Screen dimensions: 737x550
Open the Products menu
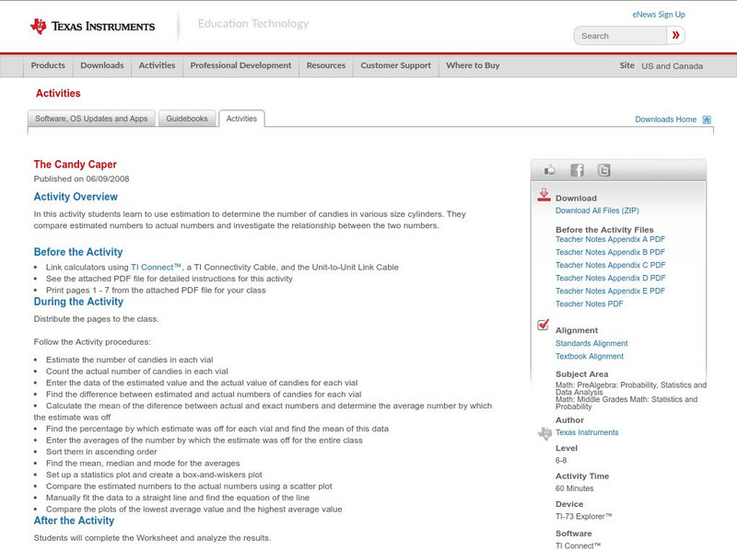pyautogui.click(x=48, y=65)
